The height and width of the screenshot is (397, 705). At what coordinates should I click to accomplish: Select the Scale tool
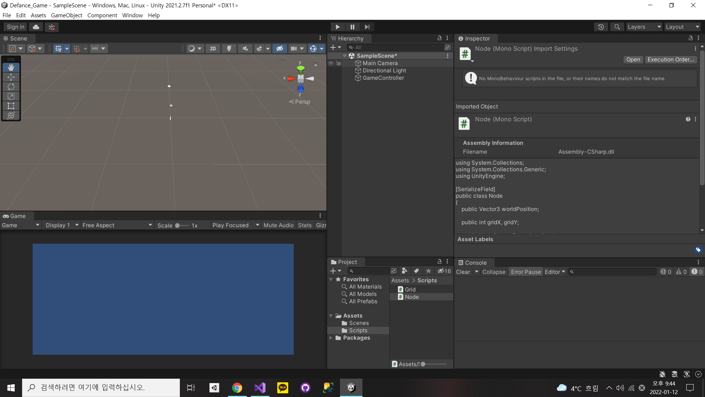tap(11, 96)
